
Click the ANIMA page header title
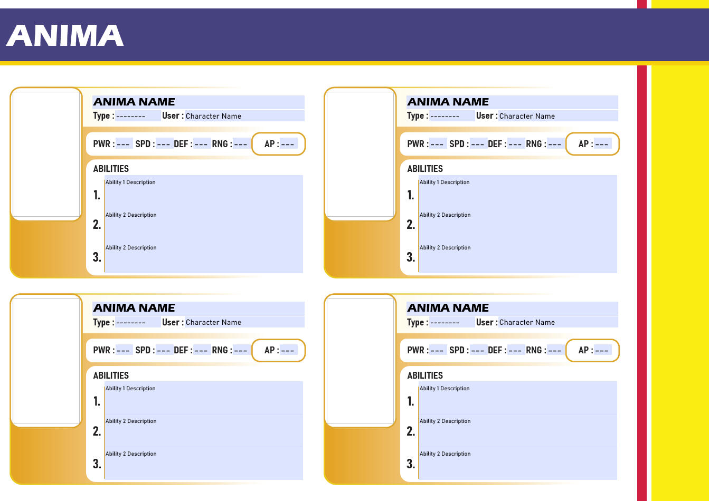pos(65,36)
